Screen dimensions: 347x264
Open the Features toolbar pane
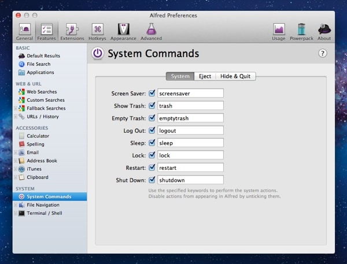46,32
